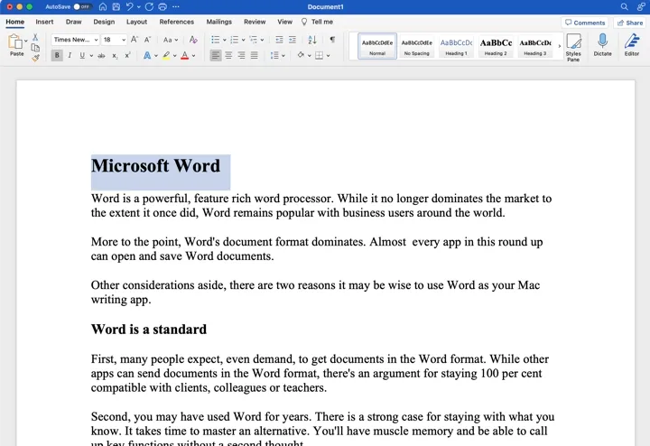Apply text effects blue A icon

147,55
